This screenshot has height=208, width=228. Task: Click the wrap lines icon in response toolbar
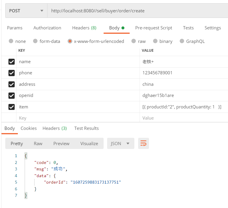coord(143,143)
